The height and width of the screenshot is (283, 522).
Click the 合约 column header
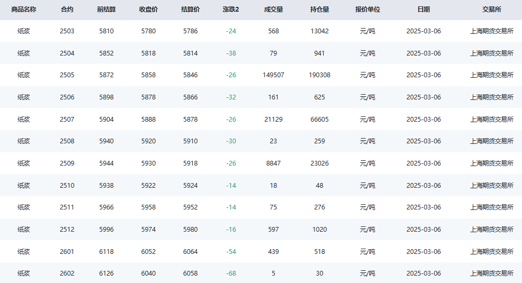tap(67, 10)
